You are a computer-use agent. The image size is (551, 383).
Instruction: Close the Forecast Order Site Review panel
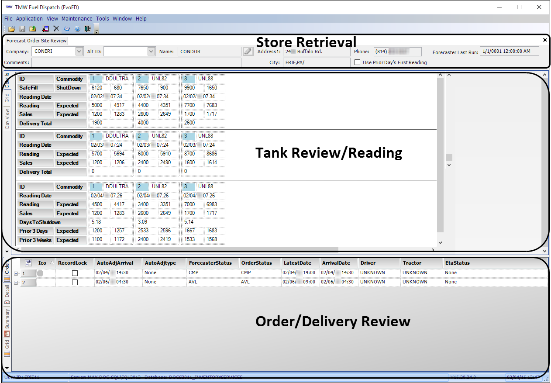(x=545, y=40)
